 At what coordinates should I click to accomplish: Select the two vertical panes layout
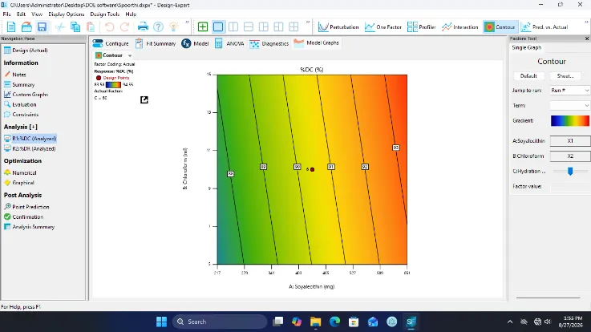tap(233, 26)
